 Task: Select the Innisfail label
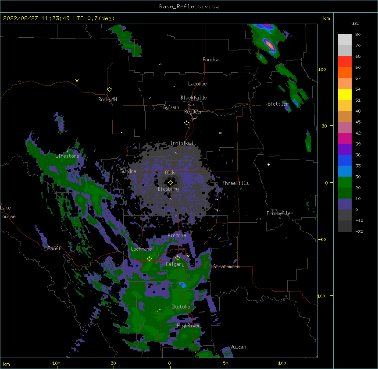[182, 143]
